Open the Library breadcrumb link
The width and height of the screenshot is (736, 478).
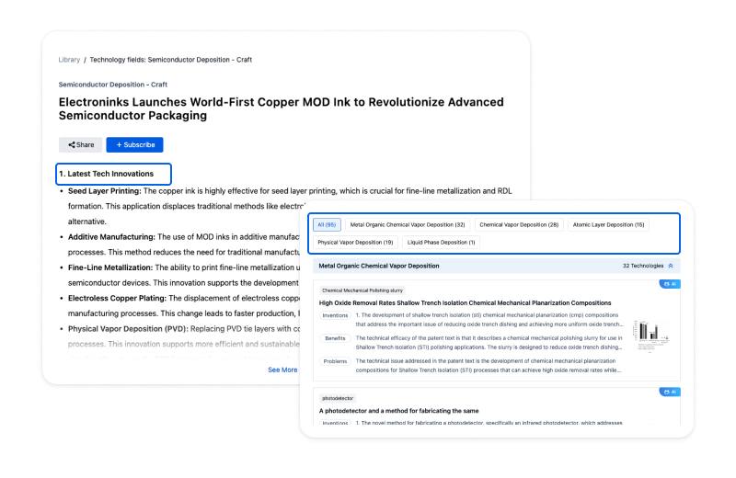(69, 60)
